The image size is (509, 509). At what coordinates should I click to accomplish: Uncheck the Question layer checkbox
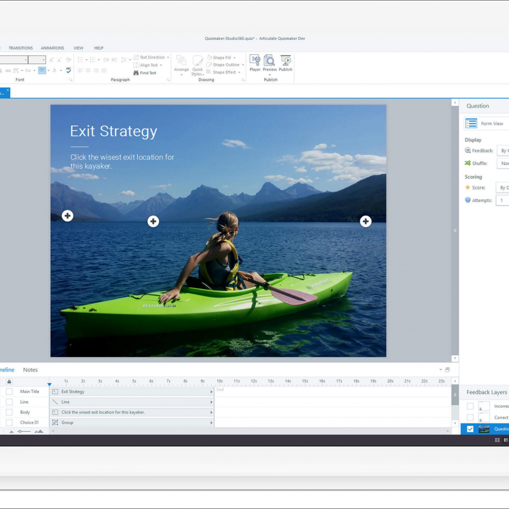[470, 429]
